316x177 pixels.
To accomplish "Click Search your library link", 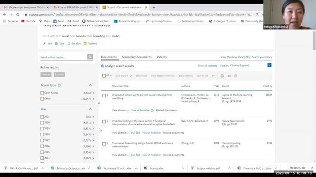I will pyautogui.click(x=262, y=57).
